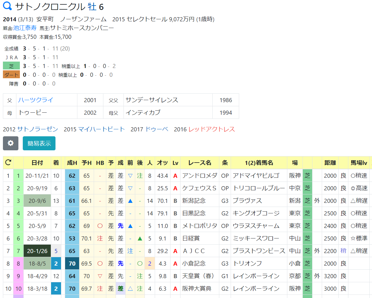Image resolution: width=372 pixels, height=298 pixels.
Task: Click race name 新潟記念
Action: 194,201
